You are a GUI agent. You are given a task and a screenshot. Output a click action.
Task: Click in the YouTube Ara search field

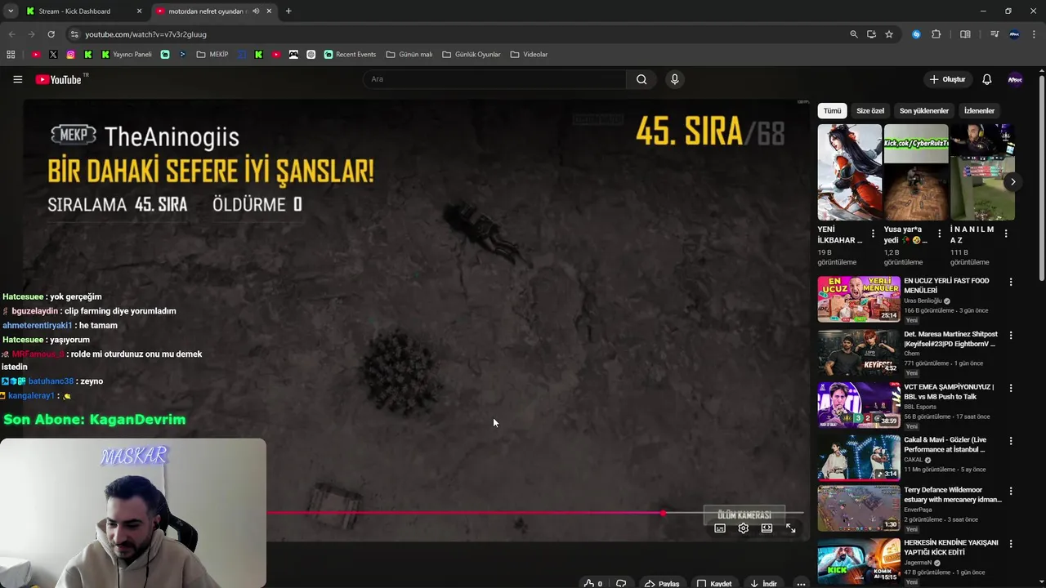click(x=494, y=79)
